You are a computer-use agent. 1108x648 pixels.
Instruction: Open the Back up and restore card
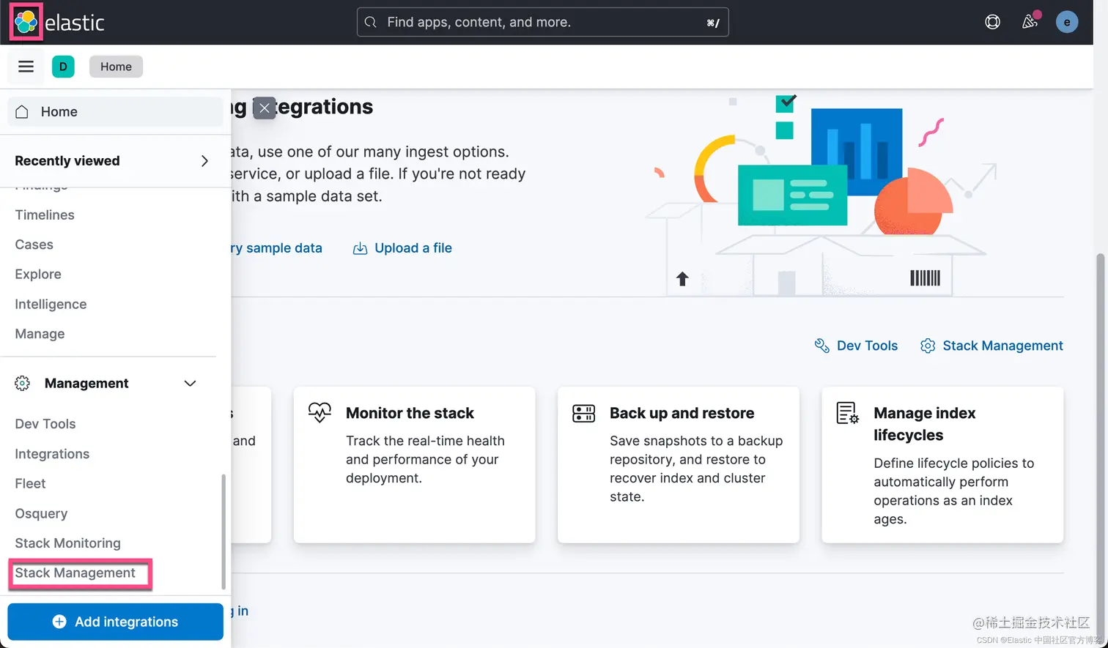point(679,465)
